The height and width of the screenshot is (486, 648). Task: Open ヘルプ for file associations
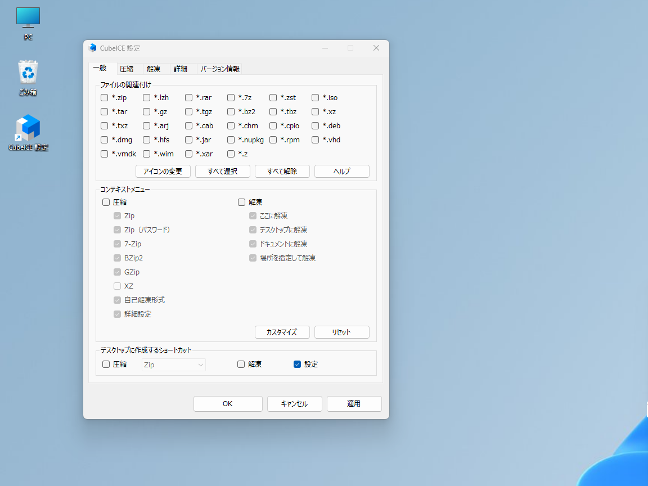pos(342,171)
